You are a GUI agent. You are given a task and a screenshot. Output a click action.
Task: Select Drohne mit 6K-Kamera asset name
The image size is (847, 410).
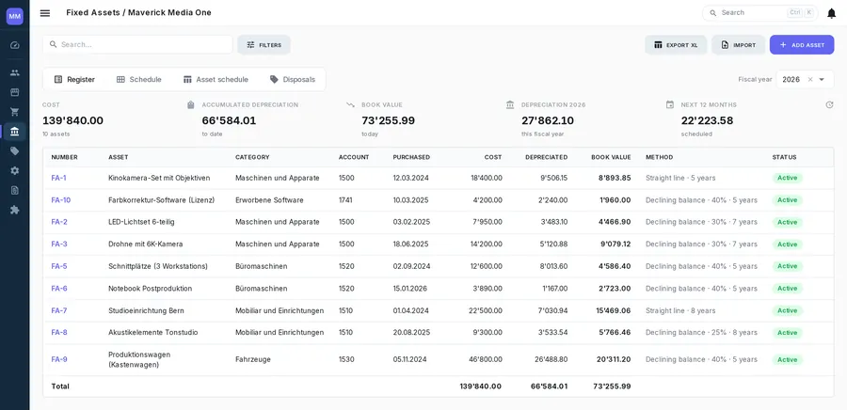point(146,244)
